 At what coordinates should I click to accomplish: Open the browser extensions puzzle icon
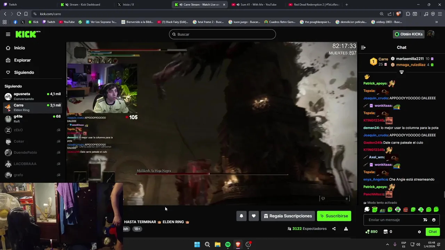408,14
